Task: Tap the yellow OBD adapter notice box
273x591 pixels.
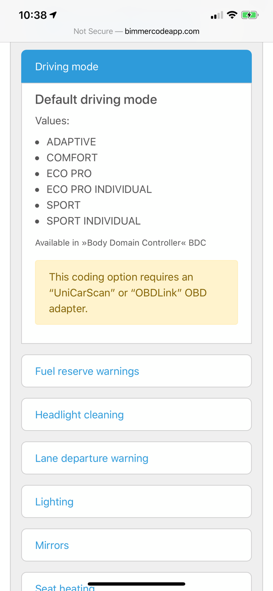Action: click(x=136, y=292)
